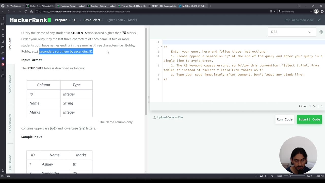The image size is (325, 183).
Task: Click editor line 1 to type
Action: click(x=243, y=42)
